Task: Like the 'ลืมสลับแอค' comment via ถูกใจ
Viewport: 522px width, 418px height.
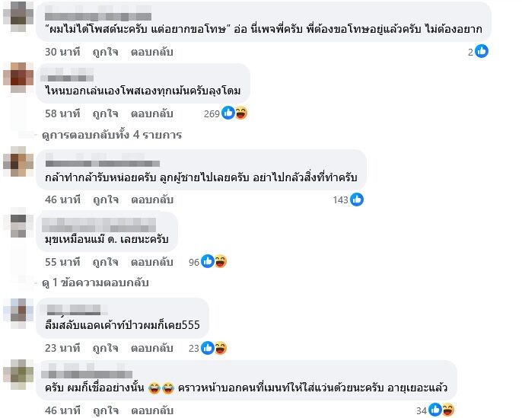Action: (105, 348)
